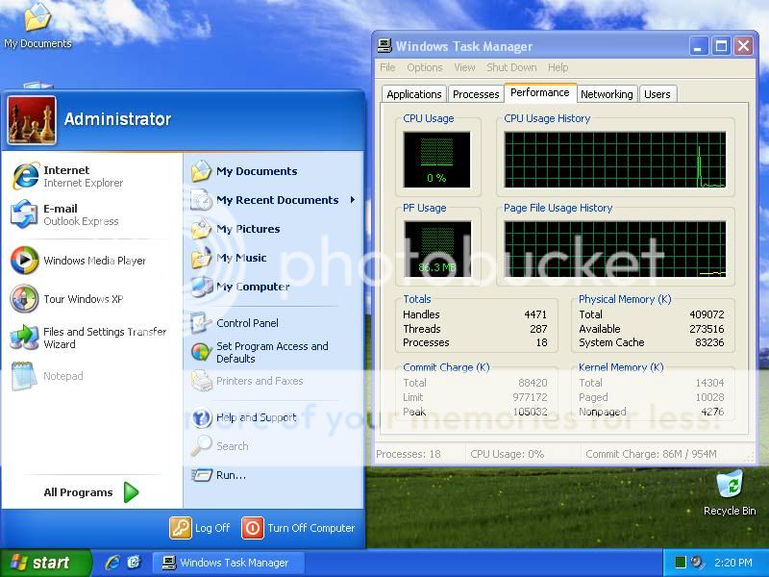Switch to the Applications tab
This screenshot has height=577, width=769.
[x=414, y=94]
